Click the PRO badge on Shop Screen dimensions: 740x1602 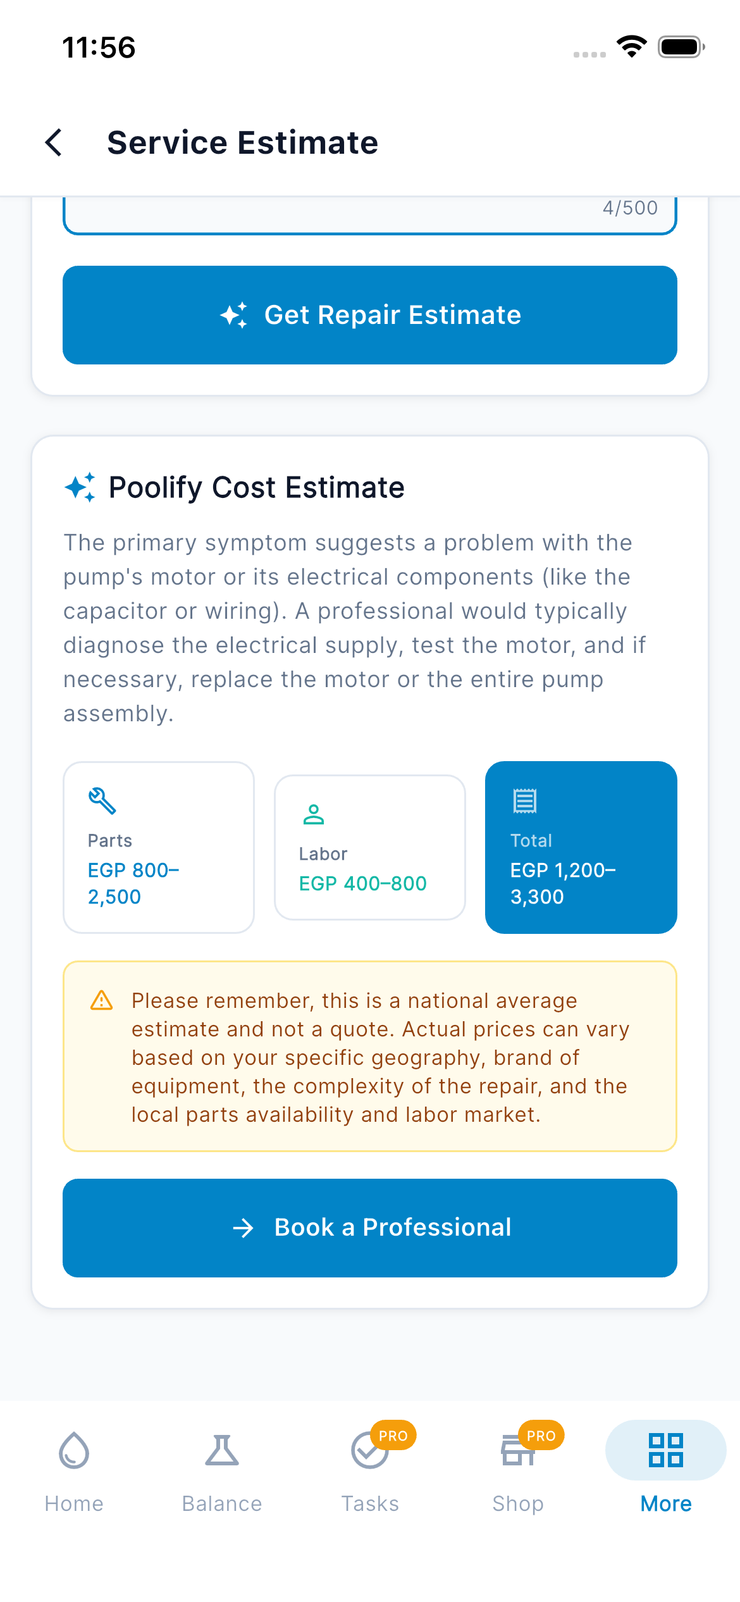[x=541, y=1436]
